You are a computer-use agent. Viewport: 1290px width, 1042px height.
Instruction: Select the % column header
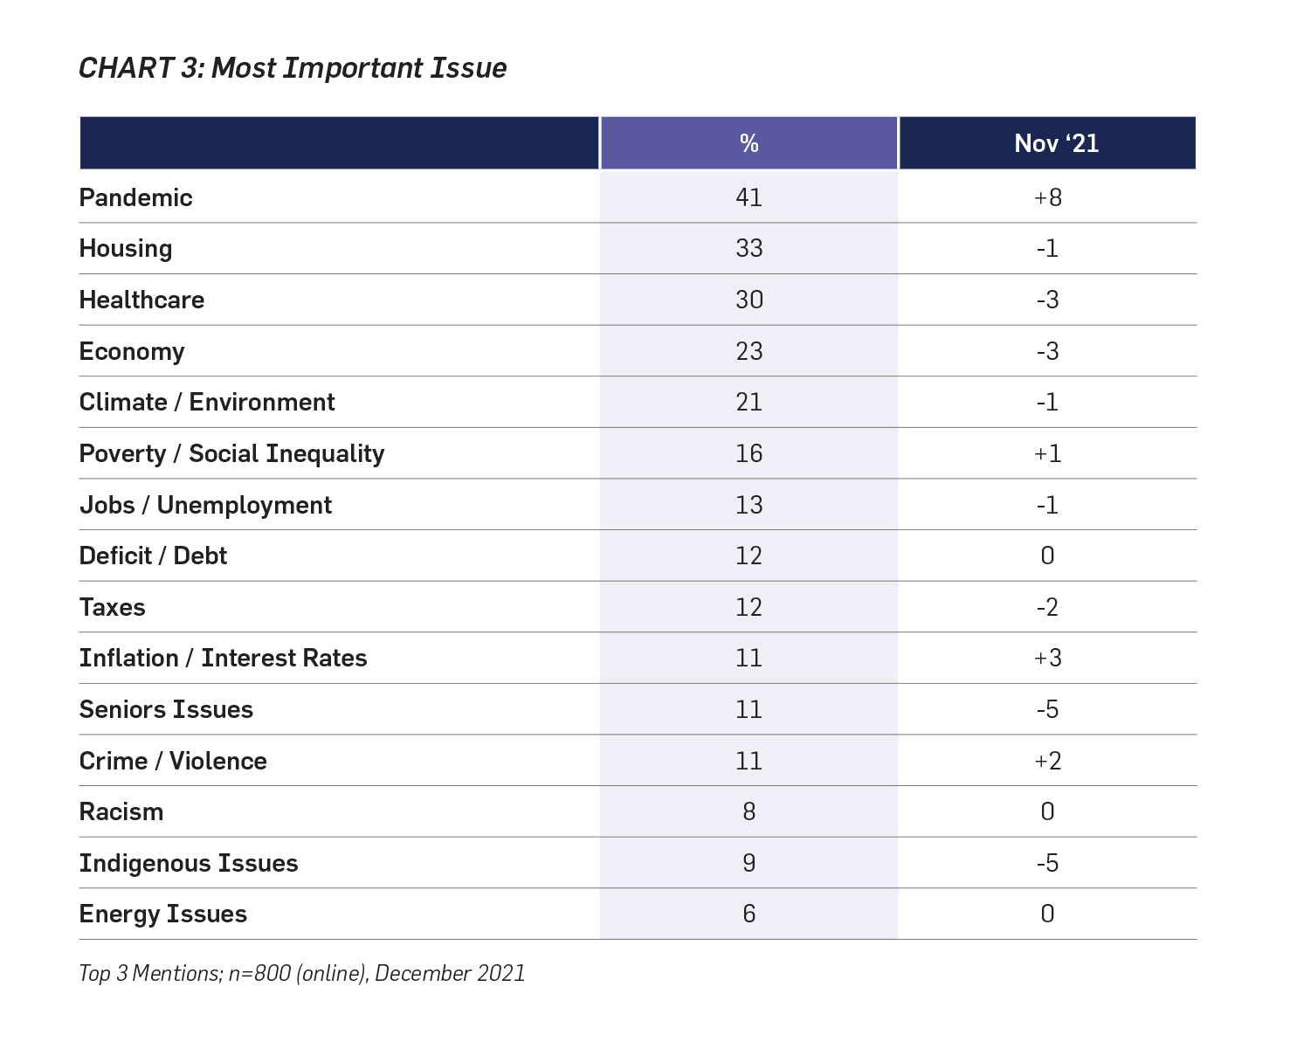coord(748,143)
